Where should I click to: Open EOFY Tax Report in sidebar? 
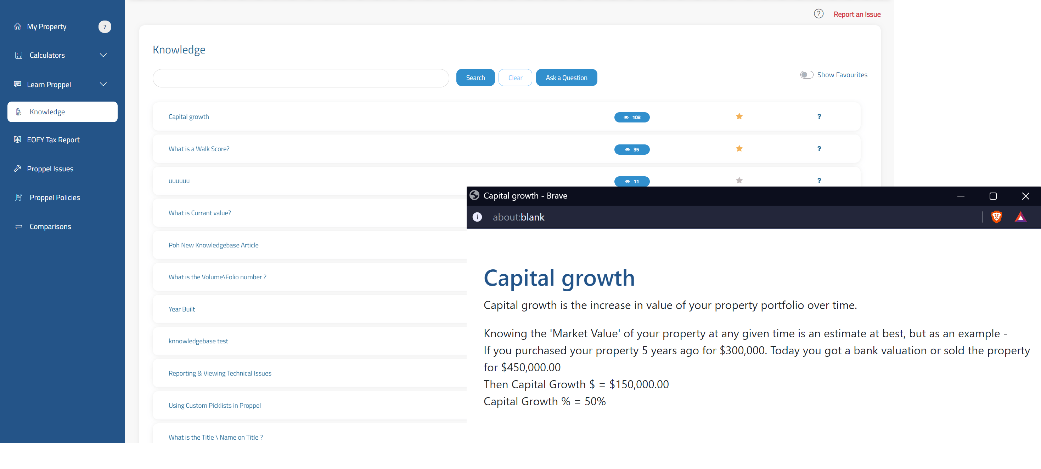click(53, 140)
